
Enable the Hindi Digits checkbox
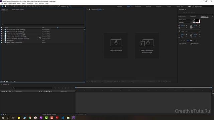click(x=191, y=44)
